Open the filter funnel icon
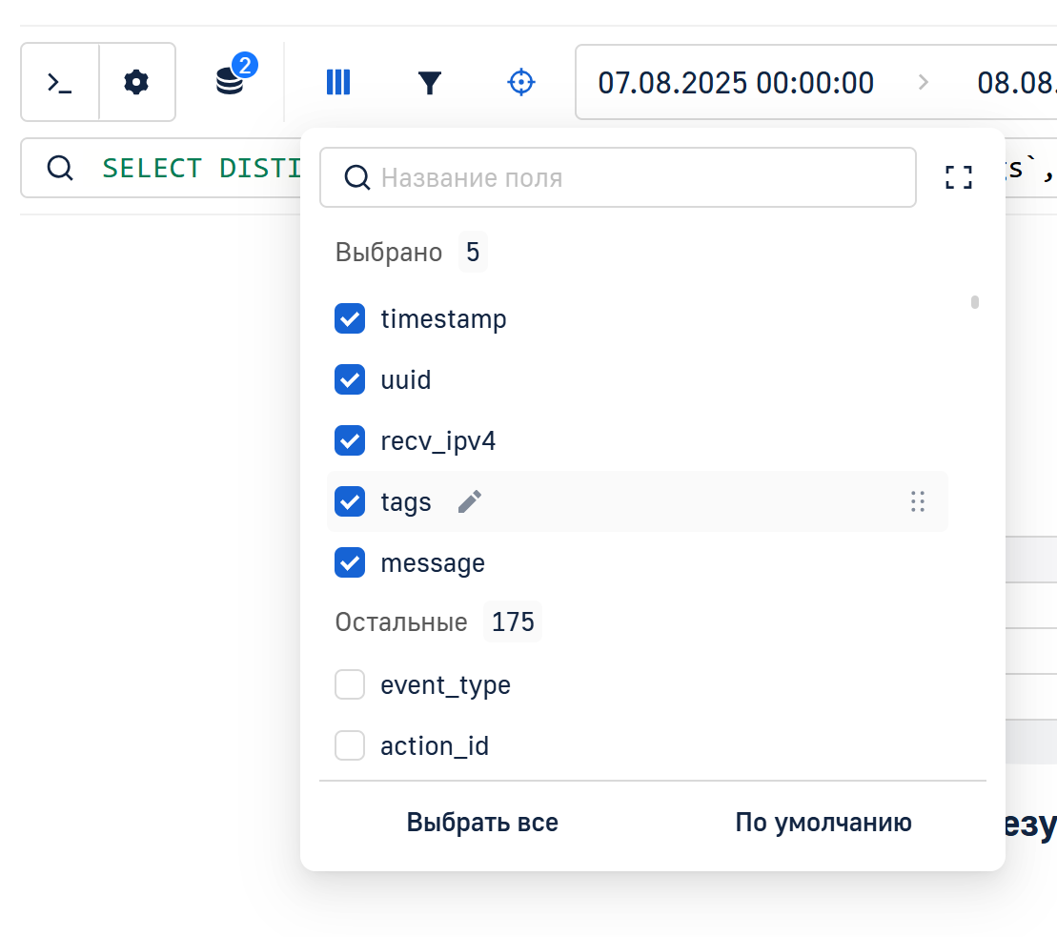The image size is (1057, 937). (x=430, y=83)
